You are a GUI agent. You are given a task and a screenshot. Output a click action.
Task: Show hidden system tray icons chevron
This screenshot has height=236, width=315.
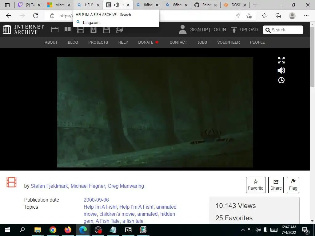pyautogui.click(x=243, y=230)
